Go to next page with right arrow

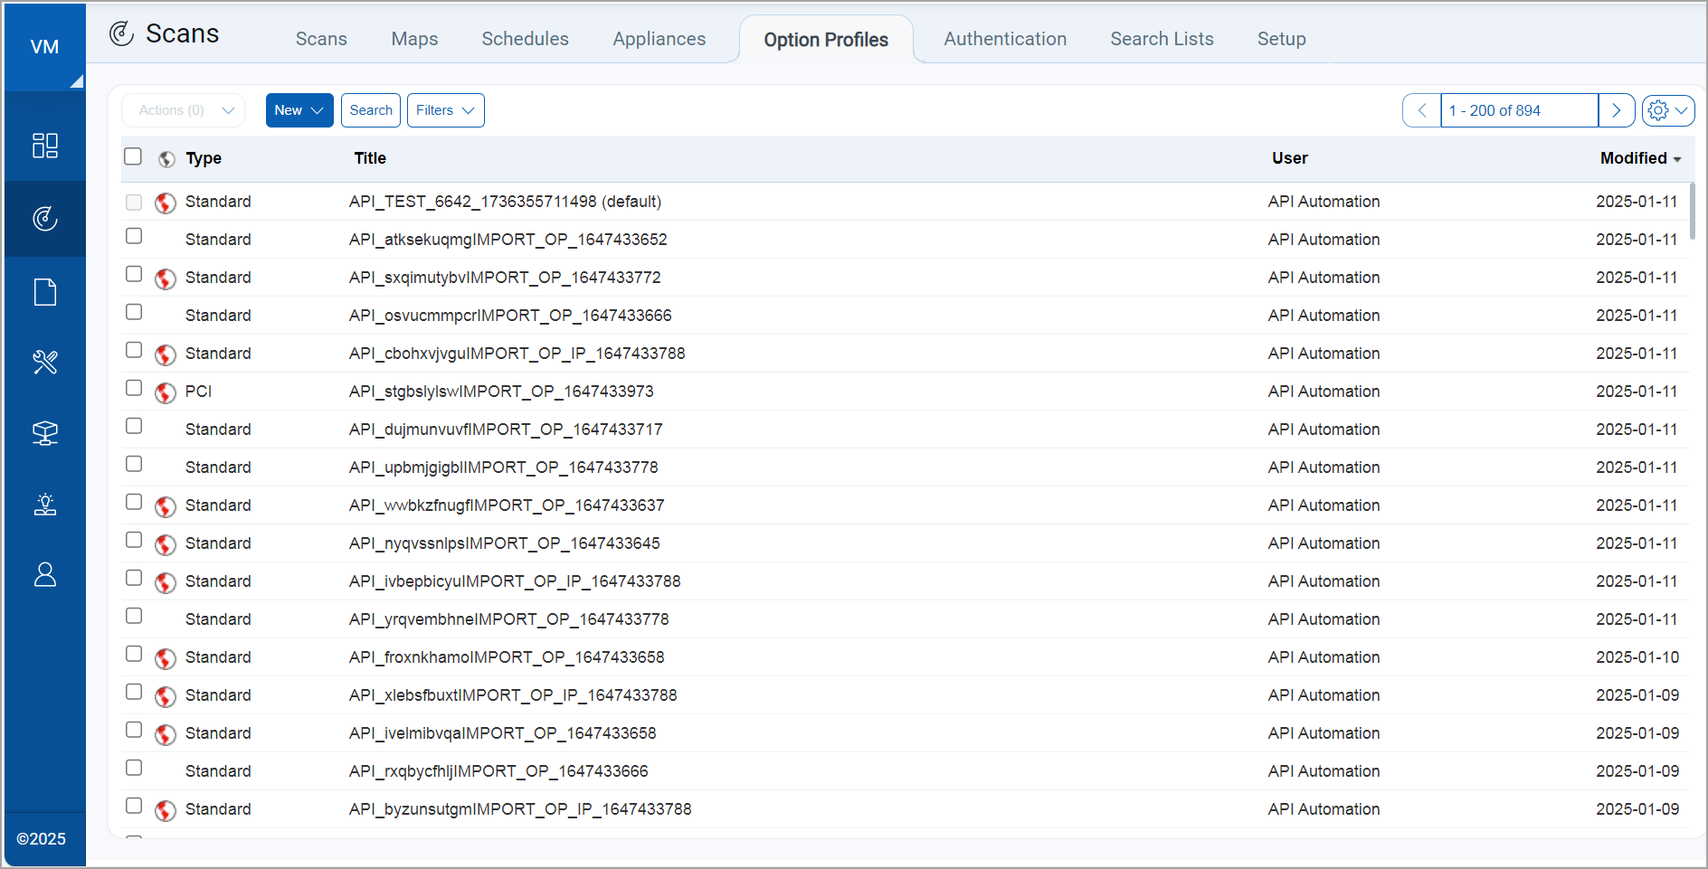(1617, 110)
